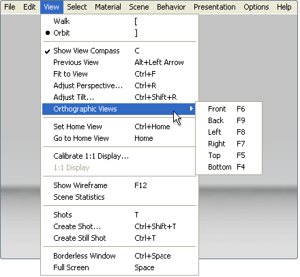This screenshot has width=300, height=277.
Task: Switch to Walk navigation mode
Action: point(119,21)
